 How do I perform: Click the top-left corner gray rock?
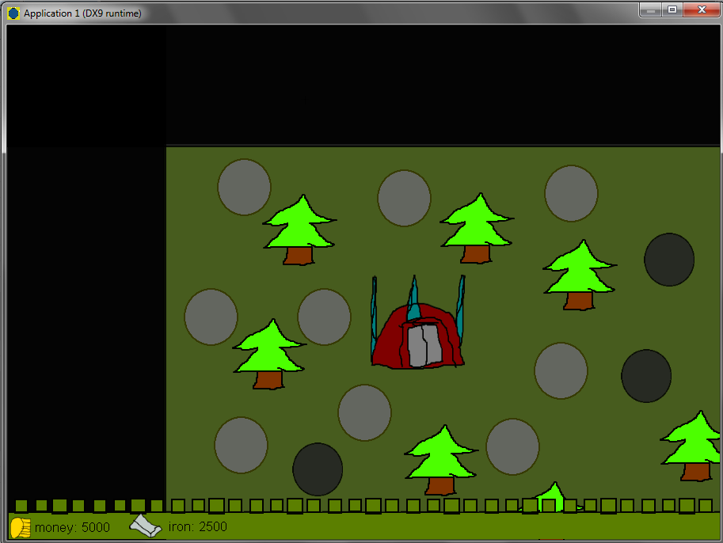point(245,187)
